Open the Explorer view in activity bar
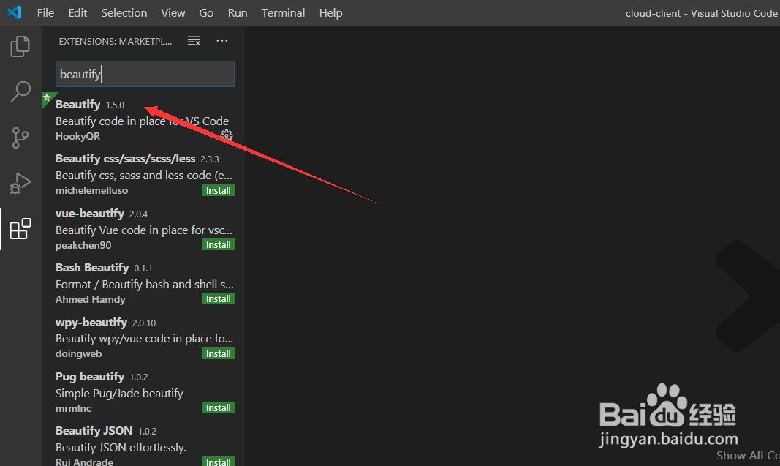 point(20,46)
